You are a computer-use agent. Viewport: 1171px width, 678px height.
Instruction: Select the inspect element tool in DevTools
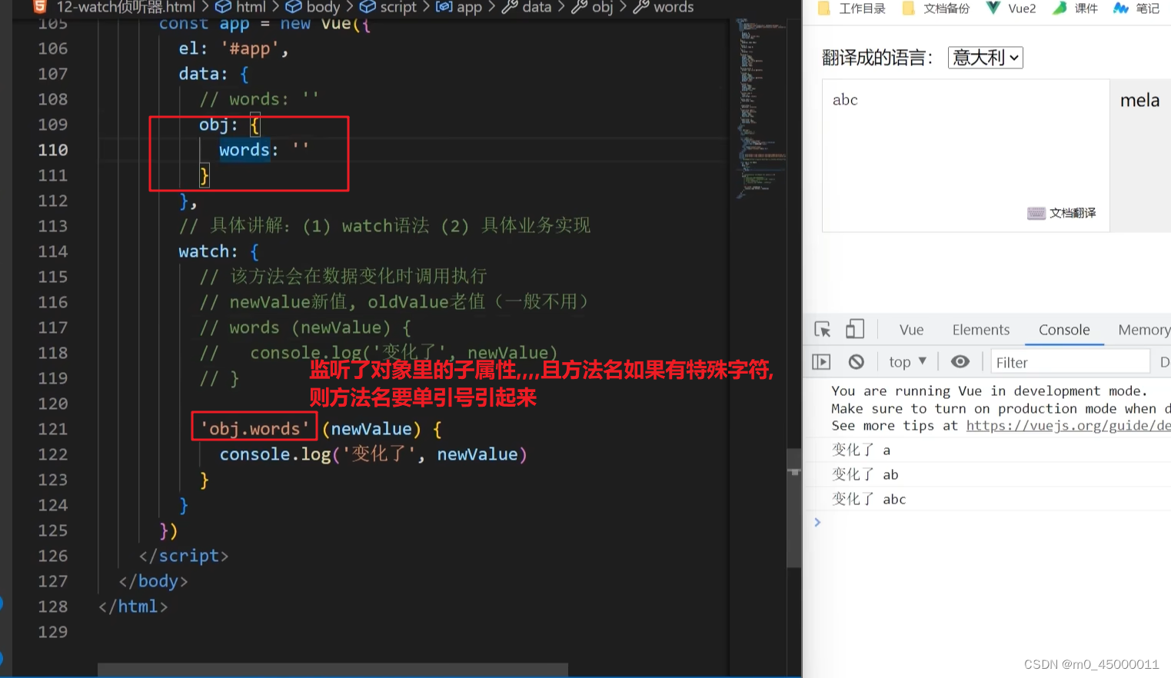point(822,329)
